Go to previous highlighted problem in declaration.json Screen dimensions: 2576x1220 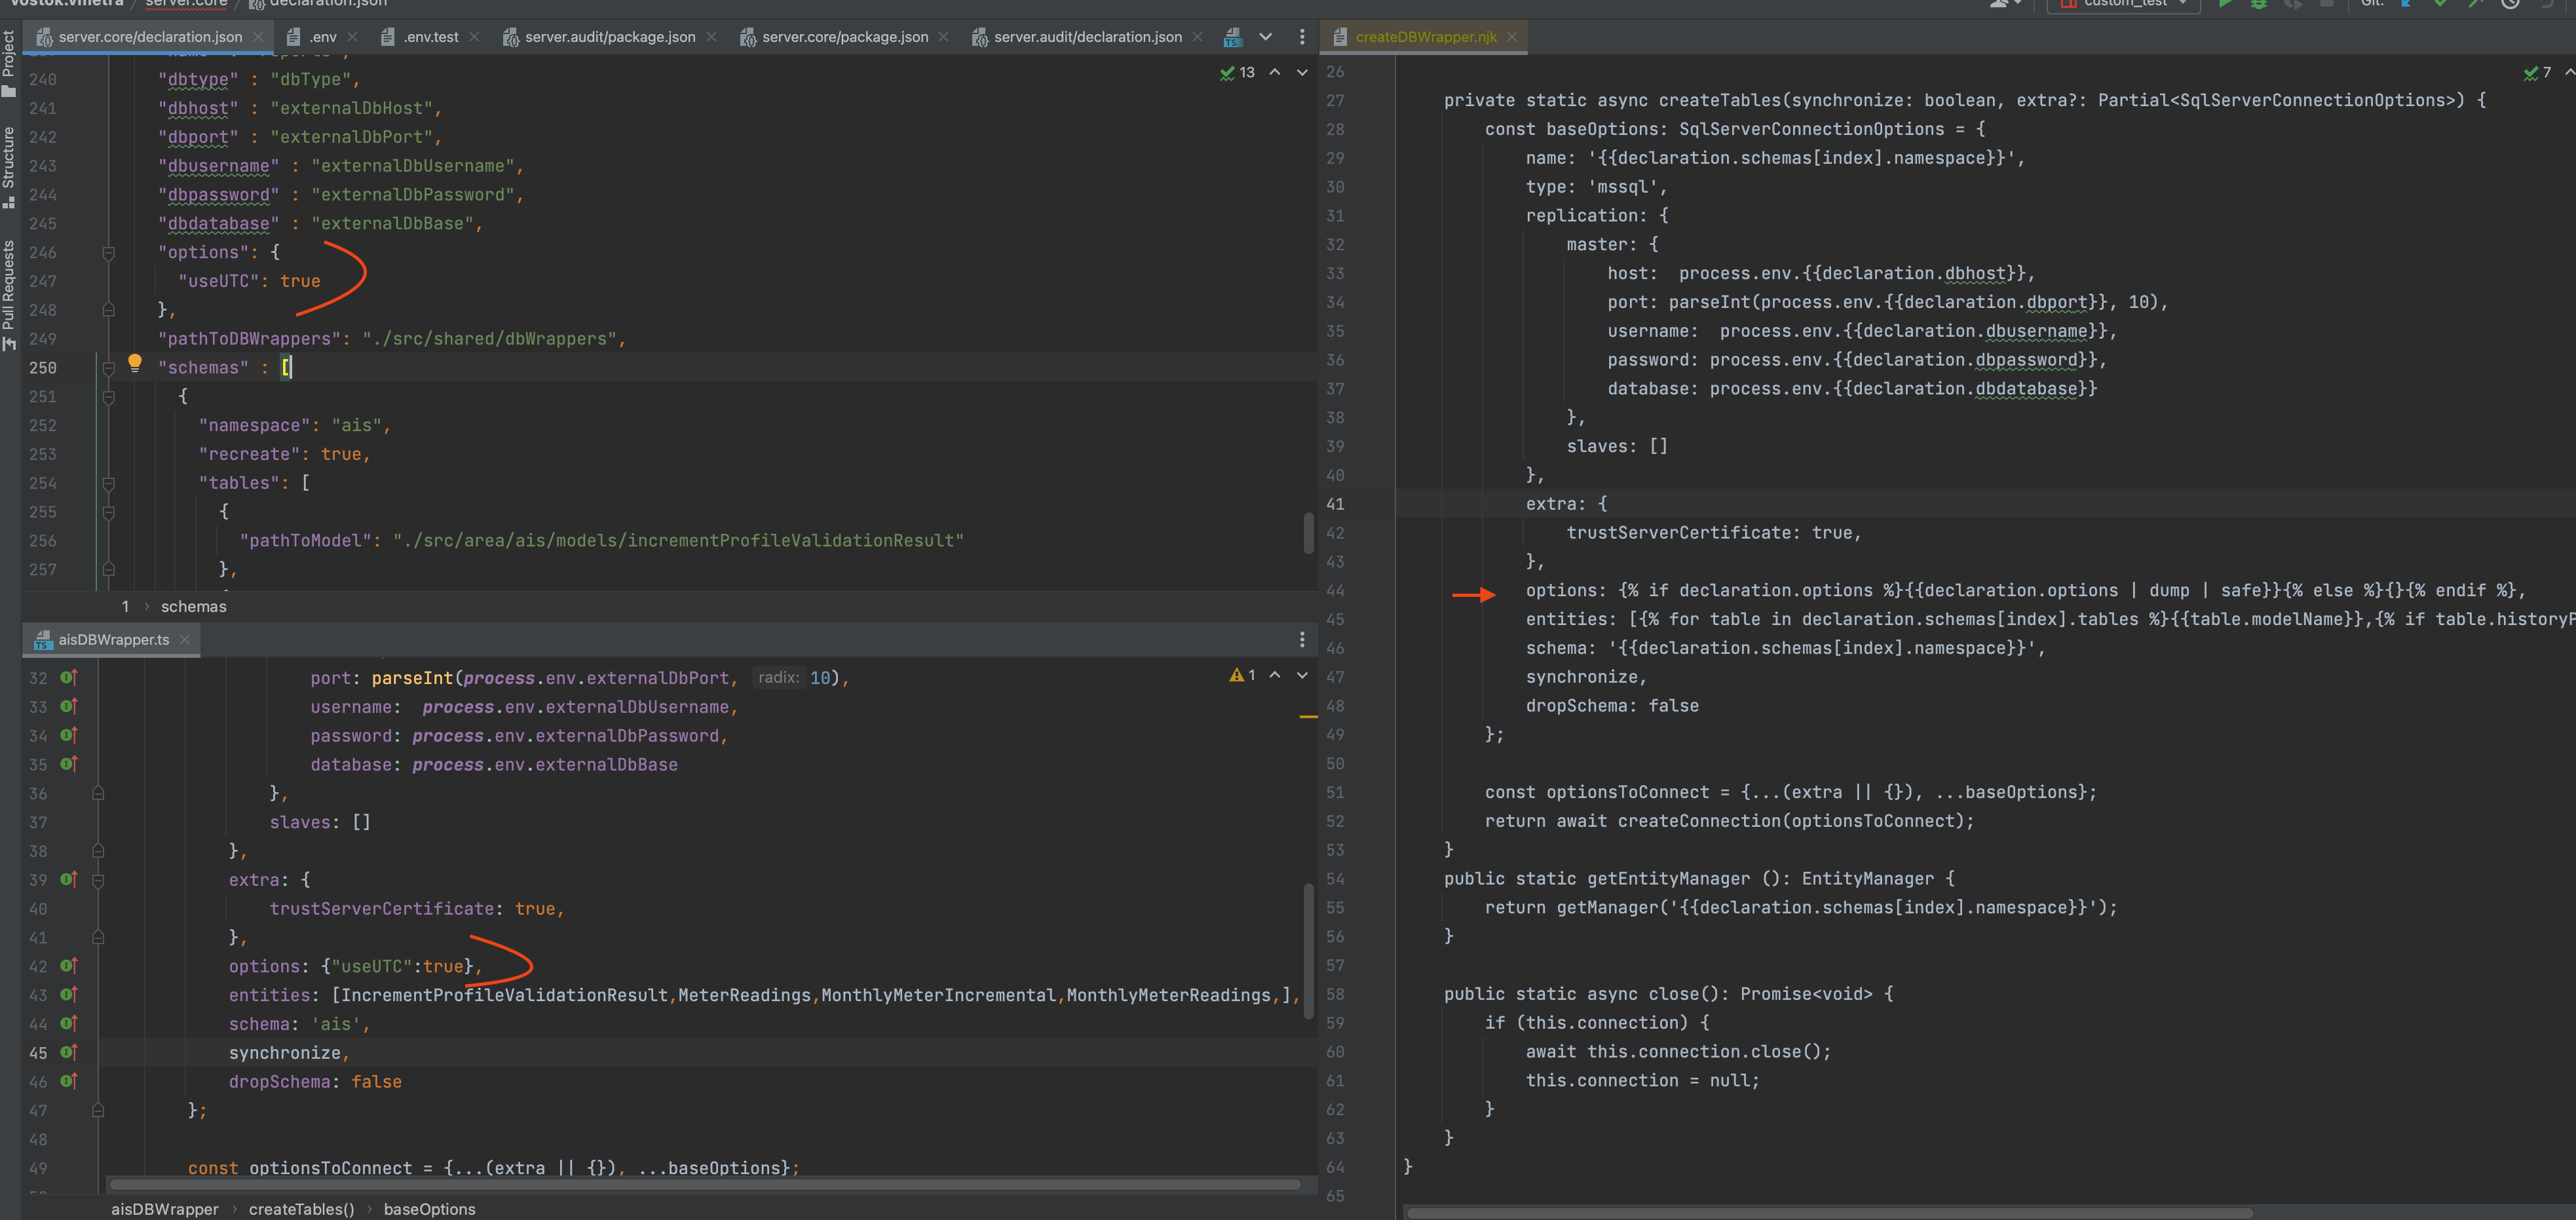[1274, 72]
